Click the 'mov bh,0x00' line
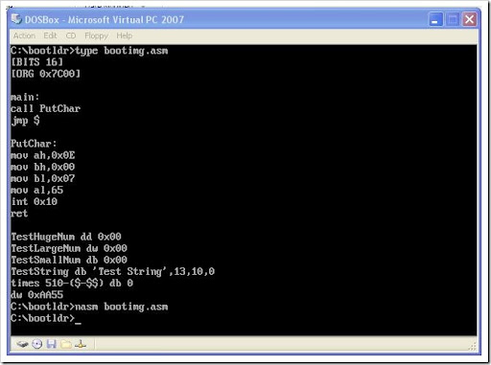This screenshot has height=365, width=491. click(x=42, y=167)
